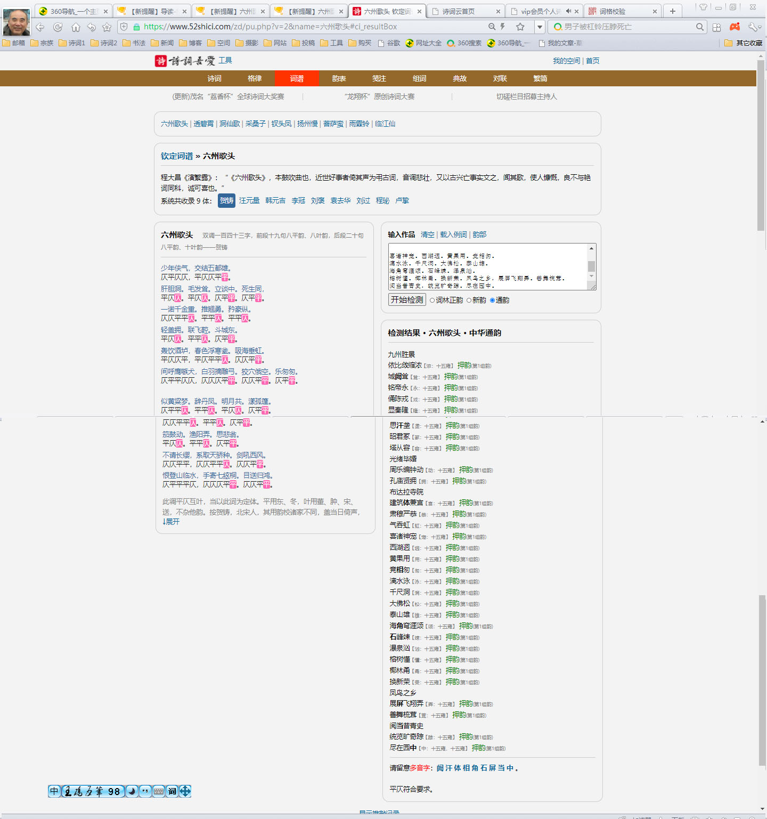Open the 网址大全 bookmark

423,43
